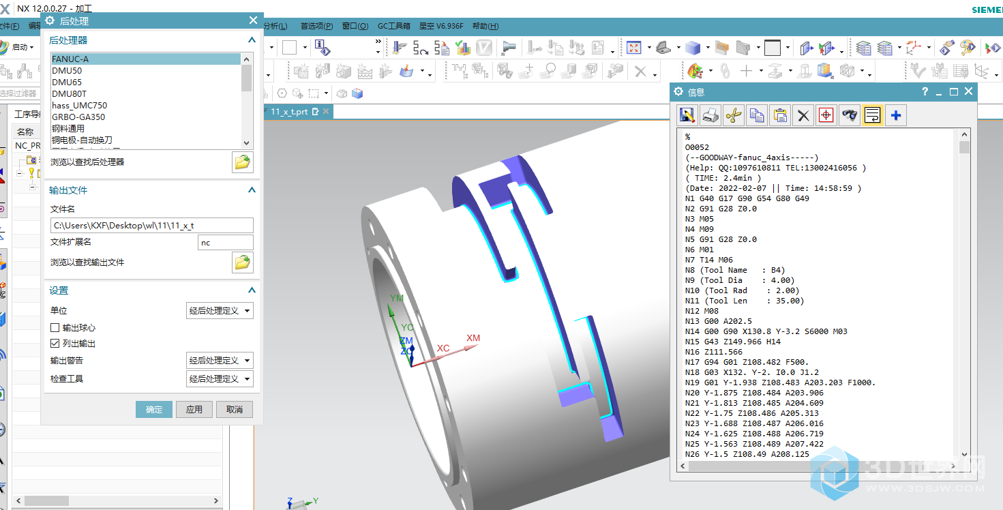Open the 单位 dropdown

pyautogui.click(x=220, y=311)
